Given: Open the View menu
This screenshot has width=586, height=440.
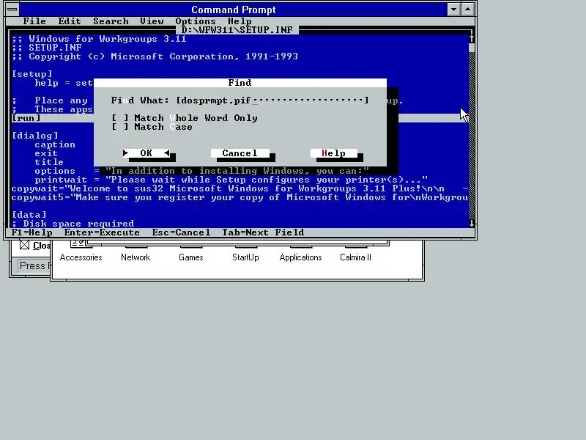Looking at the screenshot, I should pyautogui.click(x=152, y=21).
